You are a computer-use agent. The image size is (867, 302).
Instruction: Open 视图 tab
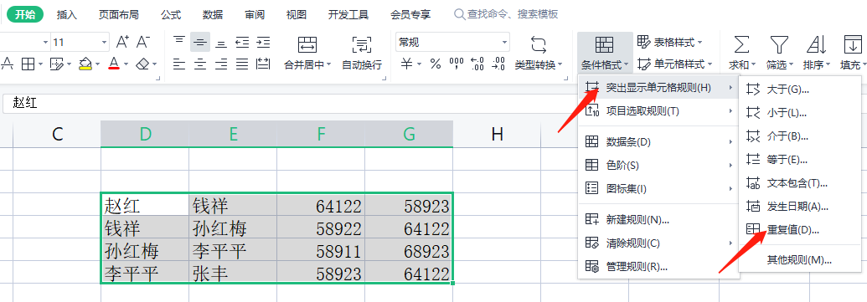click(x=297, y=15)
